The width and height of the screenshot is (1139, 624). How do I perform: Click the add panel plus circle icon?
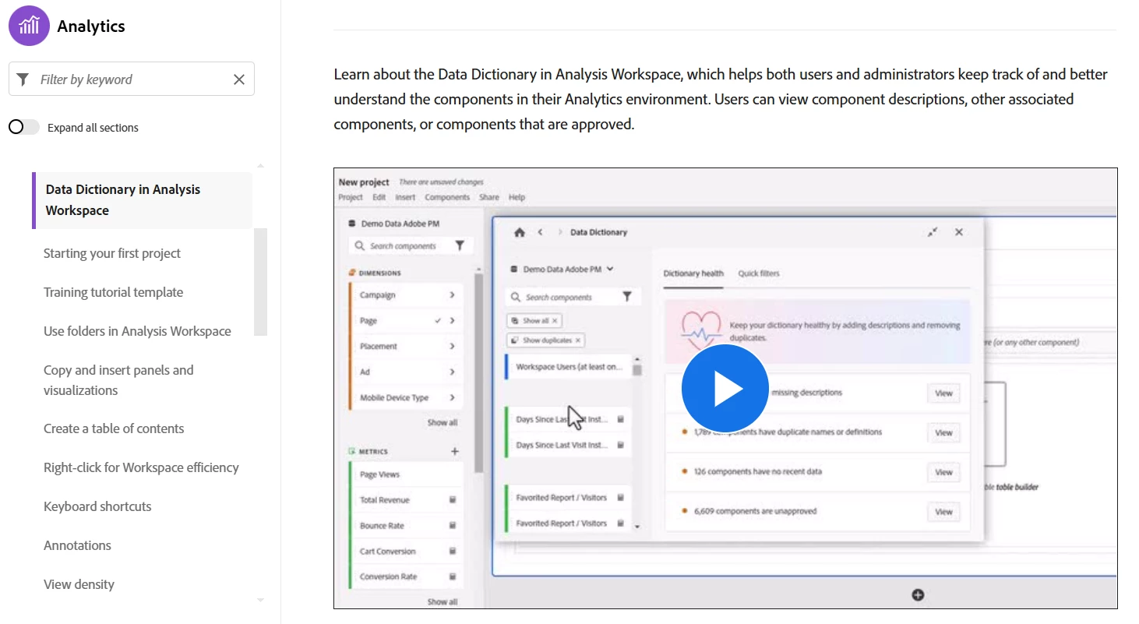coord(918,595)
